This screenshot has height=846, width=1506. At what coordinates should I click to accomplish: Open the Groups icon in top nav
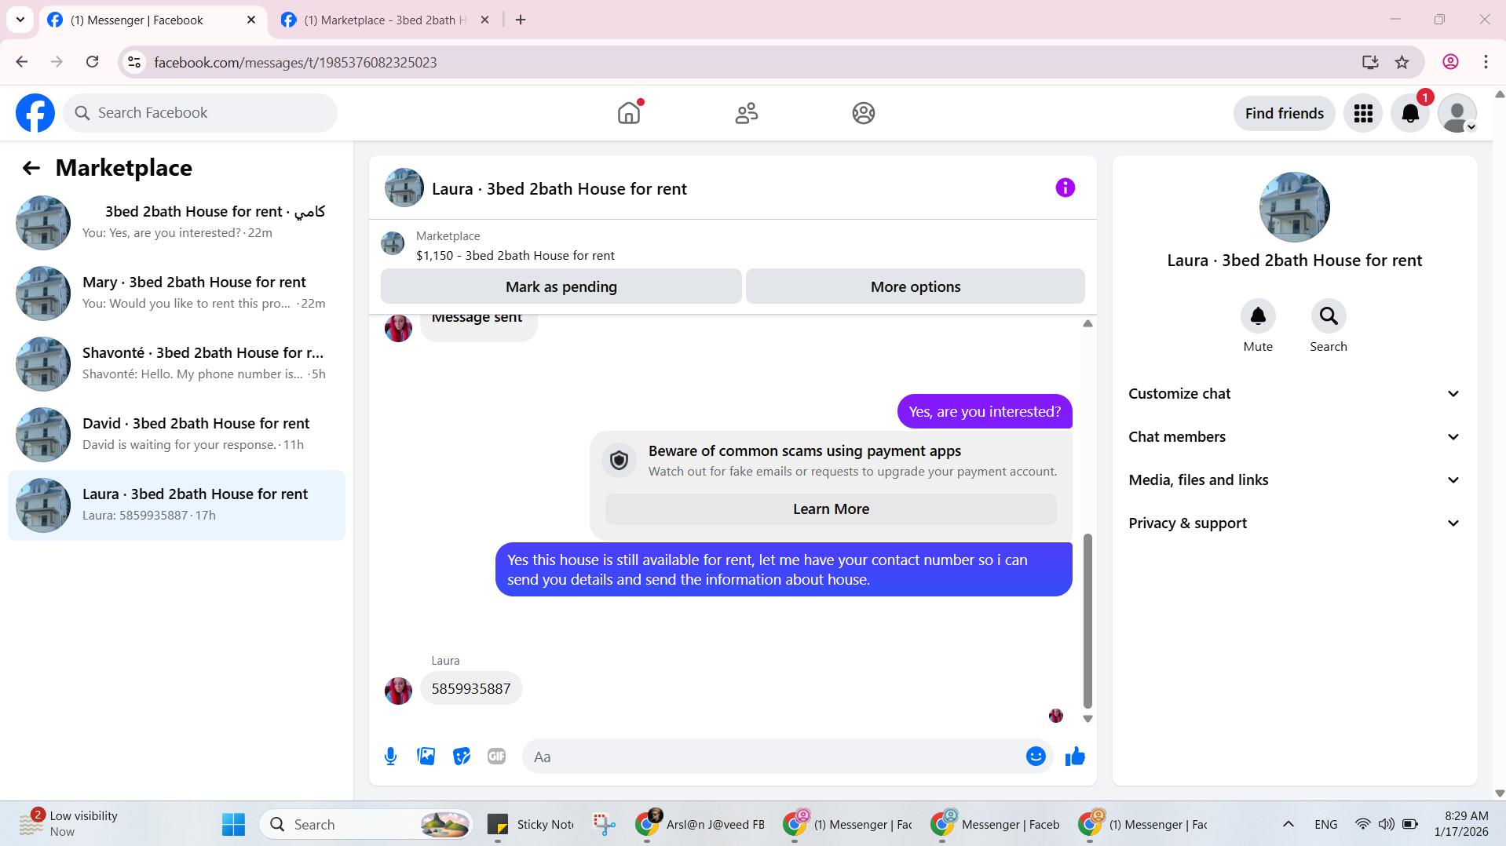coord(864,113)
